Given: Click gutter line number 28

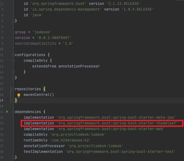Looking at the screenshot, I should point(2,152).
